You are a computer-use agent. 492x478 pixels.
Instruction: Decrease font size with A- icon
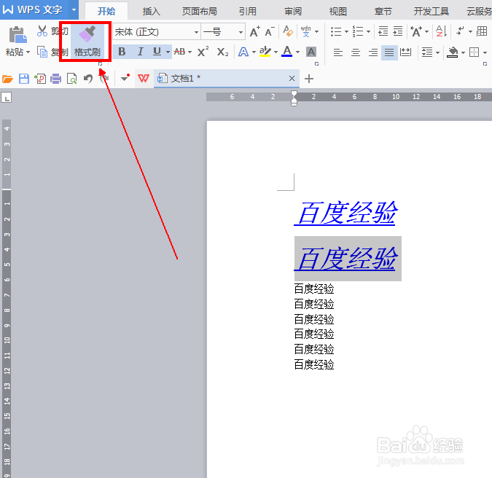[x=270, y=31]
